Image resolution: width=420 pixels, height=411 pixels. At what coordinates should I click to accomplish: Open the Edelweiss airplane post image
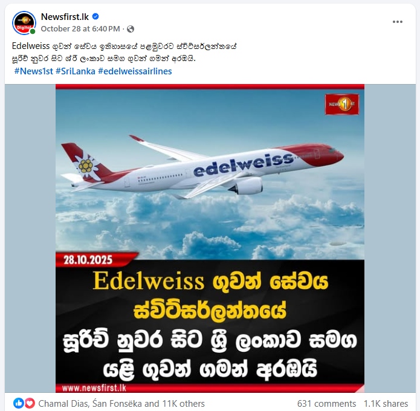point(210,239)
